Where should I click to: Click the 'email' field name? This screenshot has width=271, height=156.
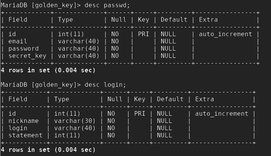click(18, 41)
